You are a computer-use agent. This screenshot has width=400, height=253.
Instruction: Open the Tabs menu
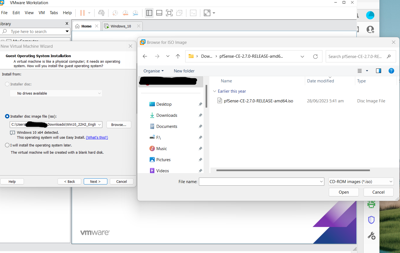[x=54, y=13]
